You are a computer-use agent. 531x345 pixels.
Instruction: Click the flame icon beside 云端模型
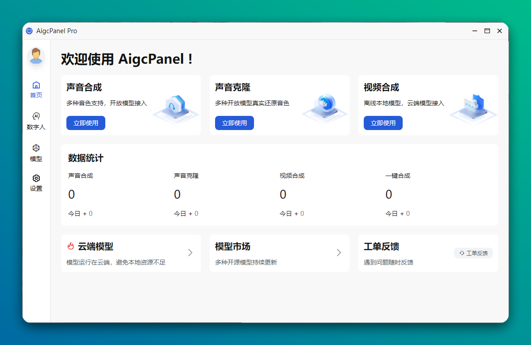71,246
